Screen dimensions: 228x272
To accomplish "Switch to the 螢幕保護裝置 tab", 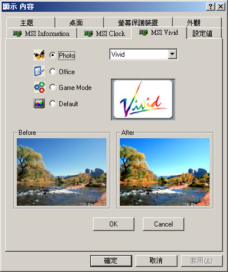I will click(138, 22).
